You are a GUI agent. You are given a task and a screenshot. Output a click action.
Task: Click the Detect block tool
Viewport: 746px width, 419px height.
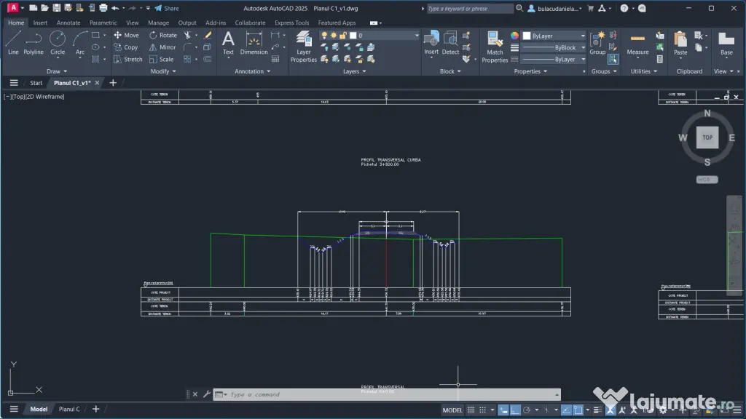coord(450,43)
